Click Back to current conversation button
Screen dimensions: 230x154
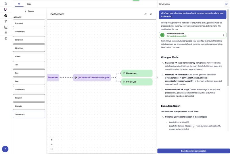[193, 151]
